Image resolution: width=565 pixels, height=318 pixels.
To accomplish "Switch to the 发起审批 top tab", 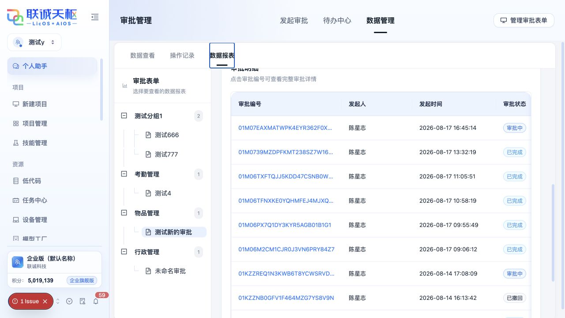I will point(294,21).
